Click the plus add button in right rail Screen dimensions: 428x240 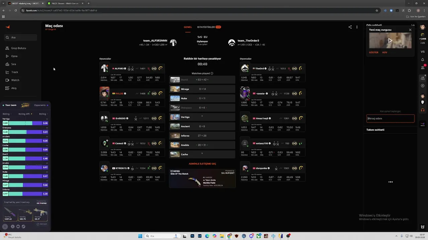coord(423,86)
